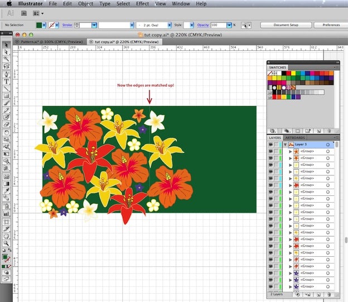Select the Paintbrush tool
This screenshot has width=348, height=302.
(7, 103)
